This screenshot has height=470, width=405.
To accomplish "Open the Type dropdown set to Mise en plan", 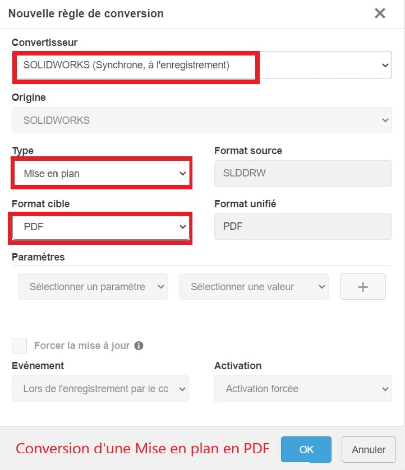I will (x=101, y=174).
